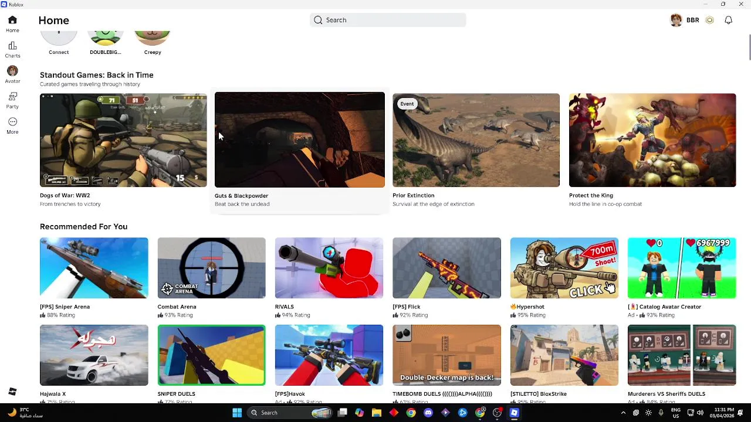751x422 pixels.
Task: Click the 'Recommended For You' heading
Action: click(83, 226)
